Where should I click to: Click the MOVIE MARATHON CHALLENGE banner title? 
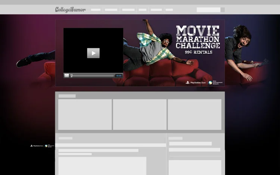coord(198,37)
